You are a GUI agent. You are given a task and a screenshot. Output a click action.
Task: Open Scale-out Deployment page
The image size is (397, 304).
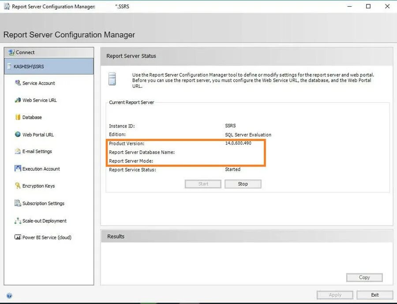pyautogui.click(x=44, y=221)
